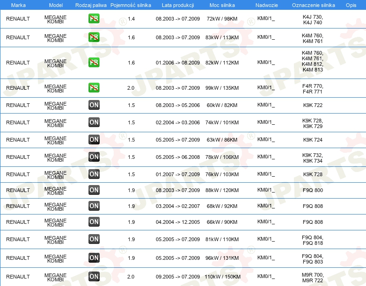The width and height of the screenshot is (366, 286).
Task: Select the F9Q 800 engine code
Action: (x=313, y=190)
